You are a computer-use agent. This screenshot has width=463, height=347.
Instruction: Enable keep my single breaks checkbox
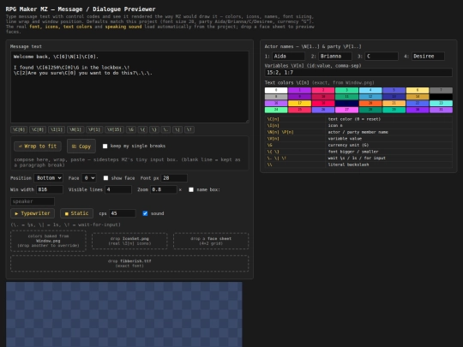click(x=105, y=146)
